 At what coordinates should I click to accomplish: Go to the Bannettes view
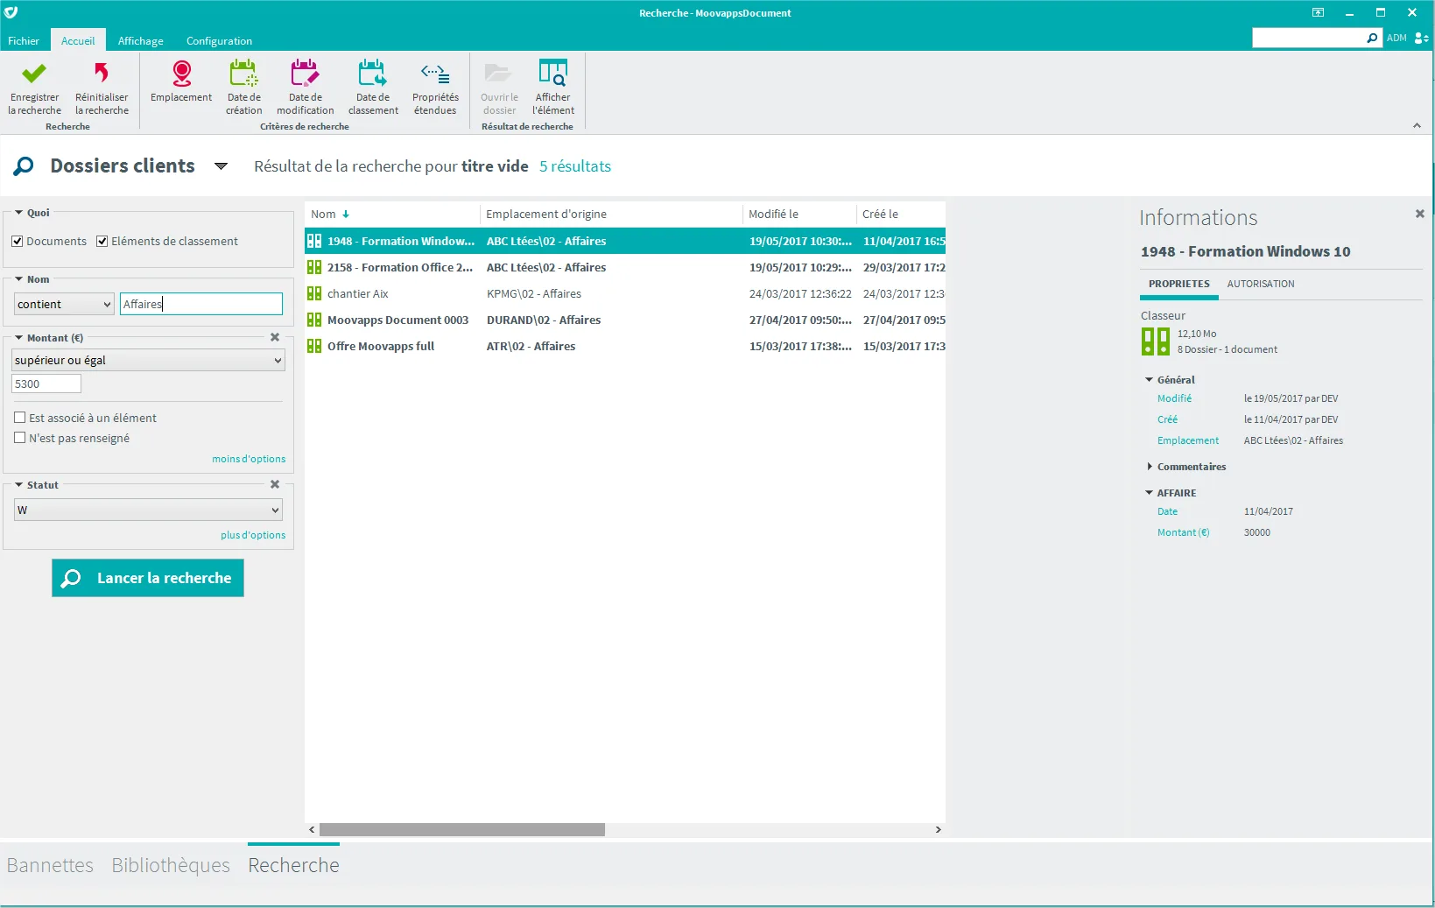pos(50,865)
